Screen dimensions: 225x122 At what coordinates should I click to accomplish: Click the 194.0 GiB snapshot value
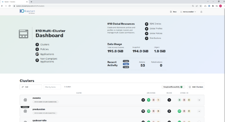click(140, 51)
